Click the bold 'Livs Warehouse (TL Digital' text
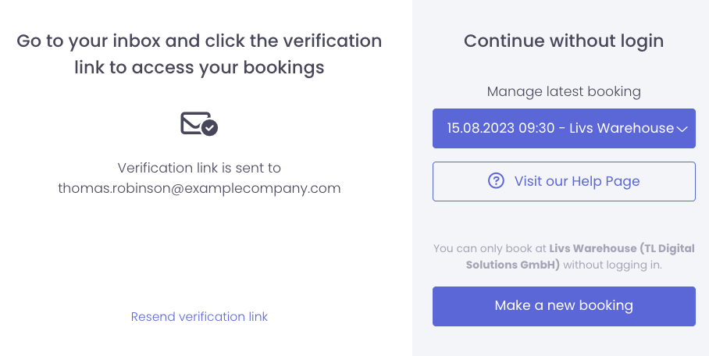 622,248
